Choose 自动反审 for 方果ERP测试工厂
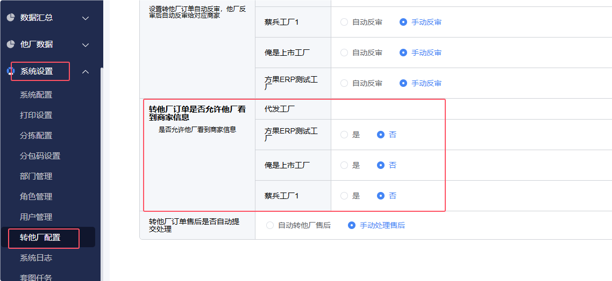This screenshot has width=612, height=281. pos(344,83)
